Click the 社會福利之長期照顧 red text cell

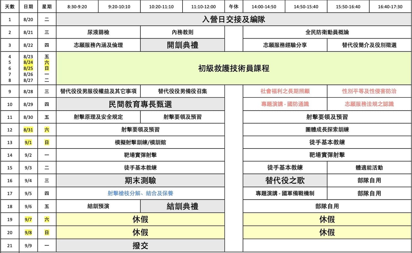click(285, 91)
